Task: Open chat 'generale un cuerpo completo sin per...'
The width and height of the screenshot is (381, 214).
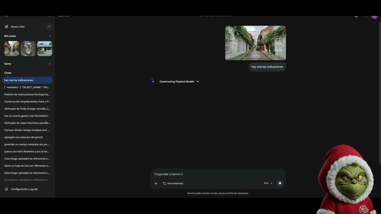Action: point(27,144)
